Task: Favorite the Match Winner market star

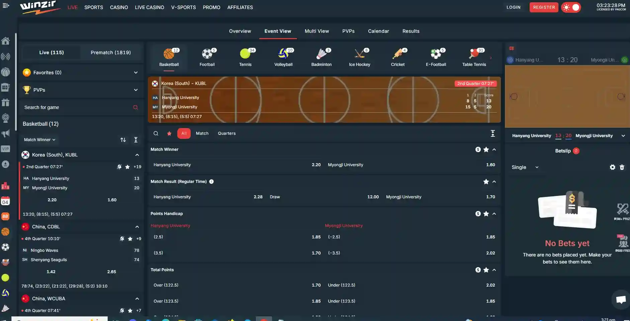Action: point(486,149)
